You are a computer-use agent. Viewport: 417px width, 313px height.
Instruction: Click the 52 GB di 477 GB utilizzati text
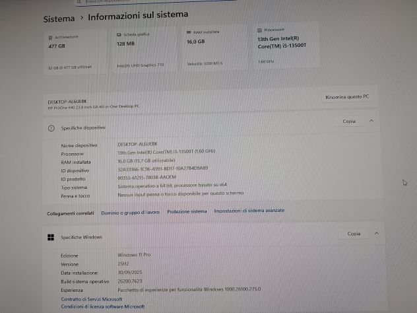click(x=70, y=67)
